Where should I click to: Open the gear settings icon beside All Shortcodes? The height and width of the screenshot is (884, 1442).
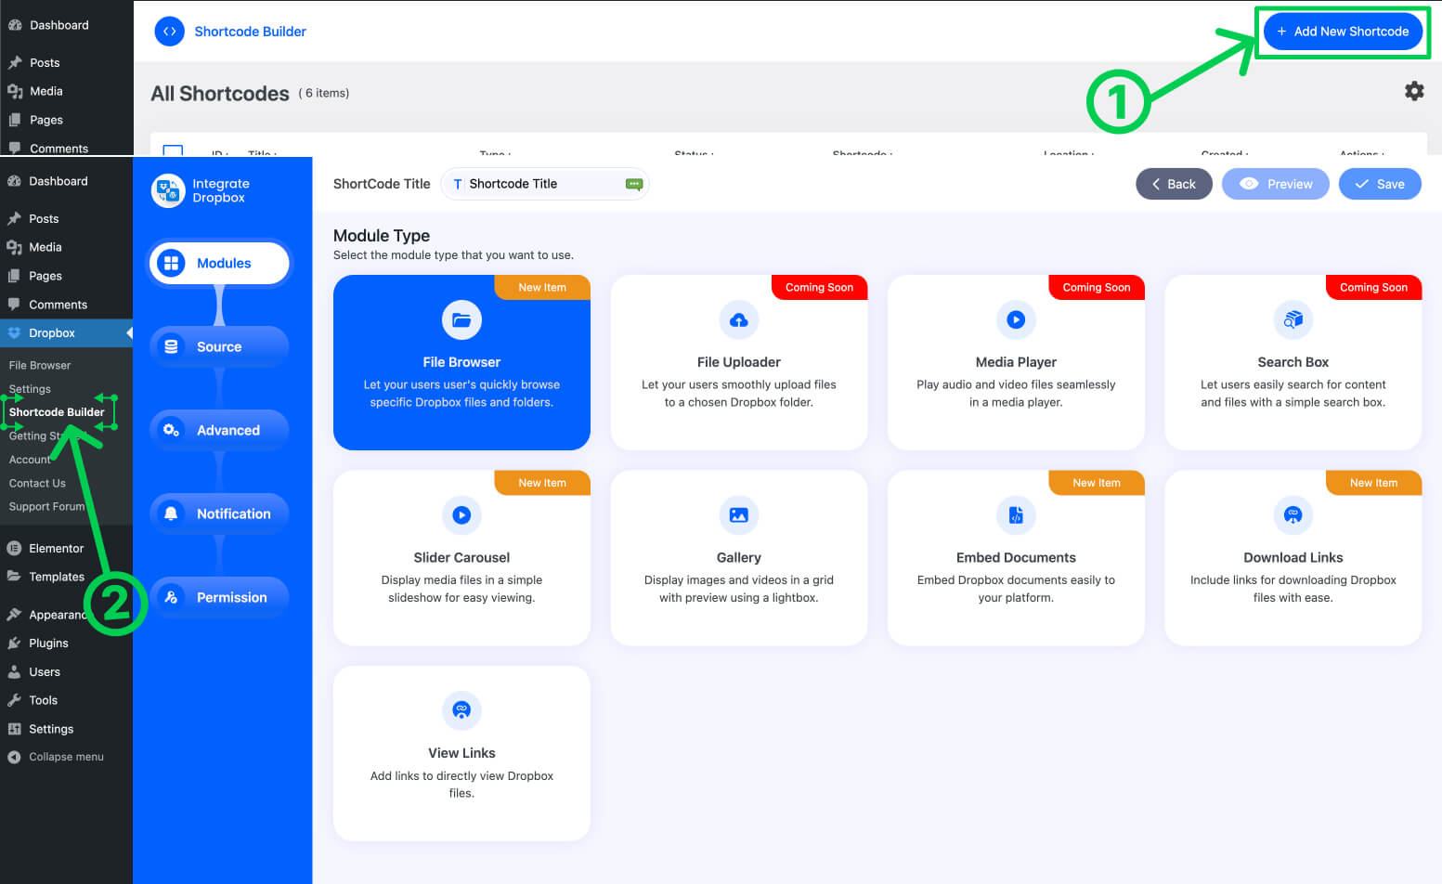click(1414, 91)
